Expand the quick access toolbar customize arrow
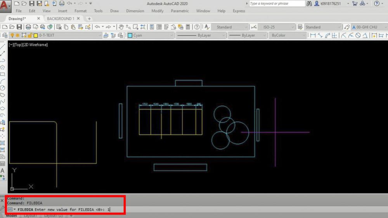 coord(90,3)
